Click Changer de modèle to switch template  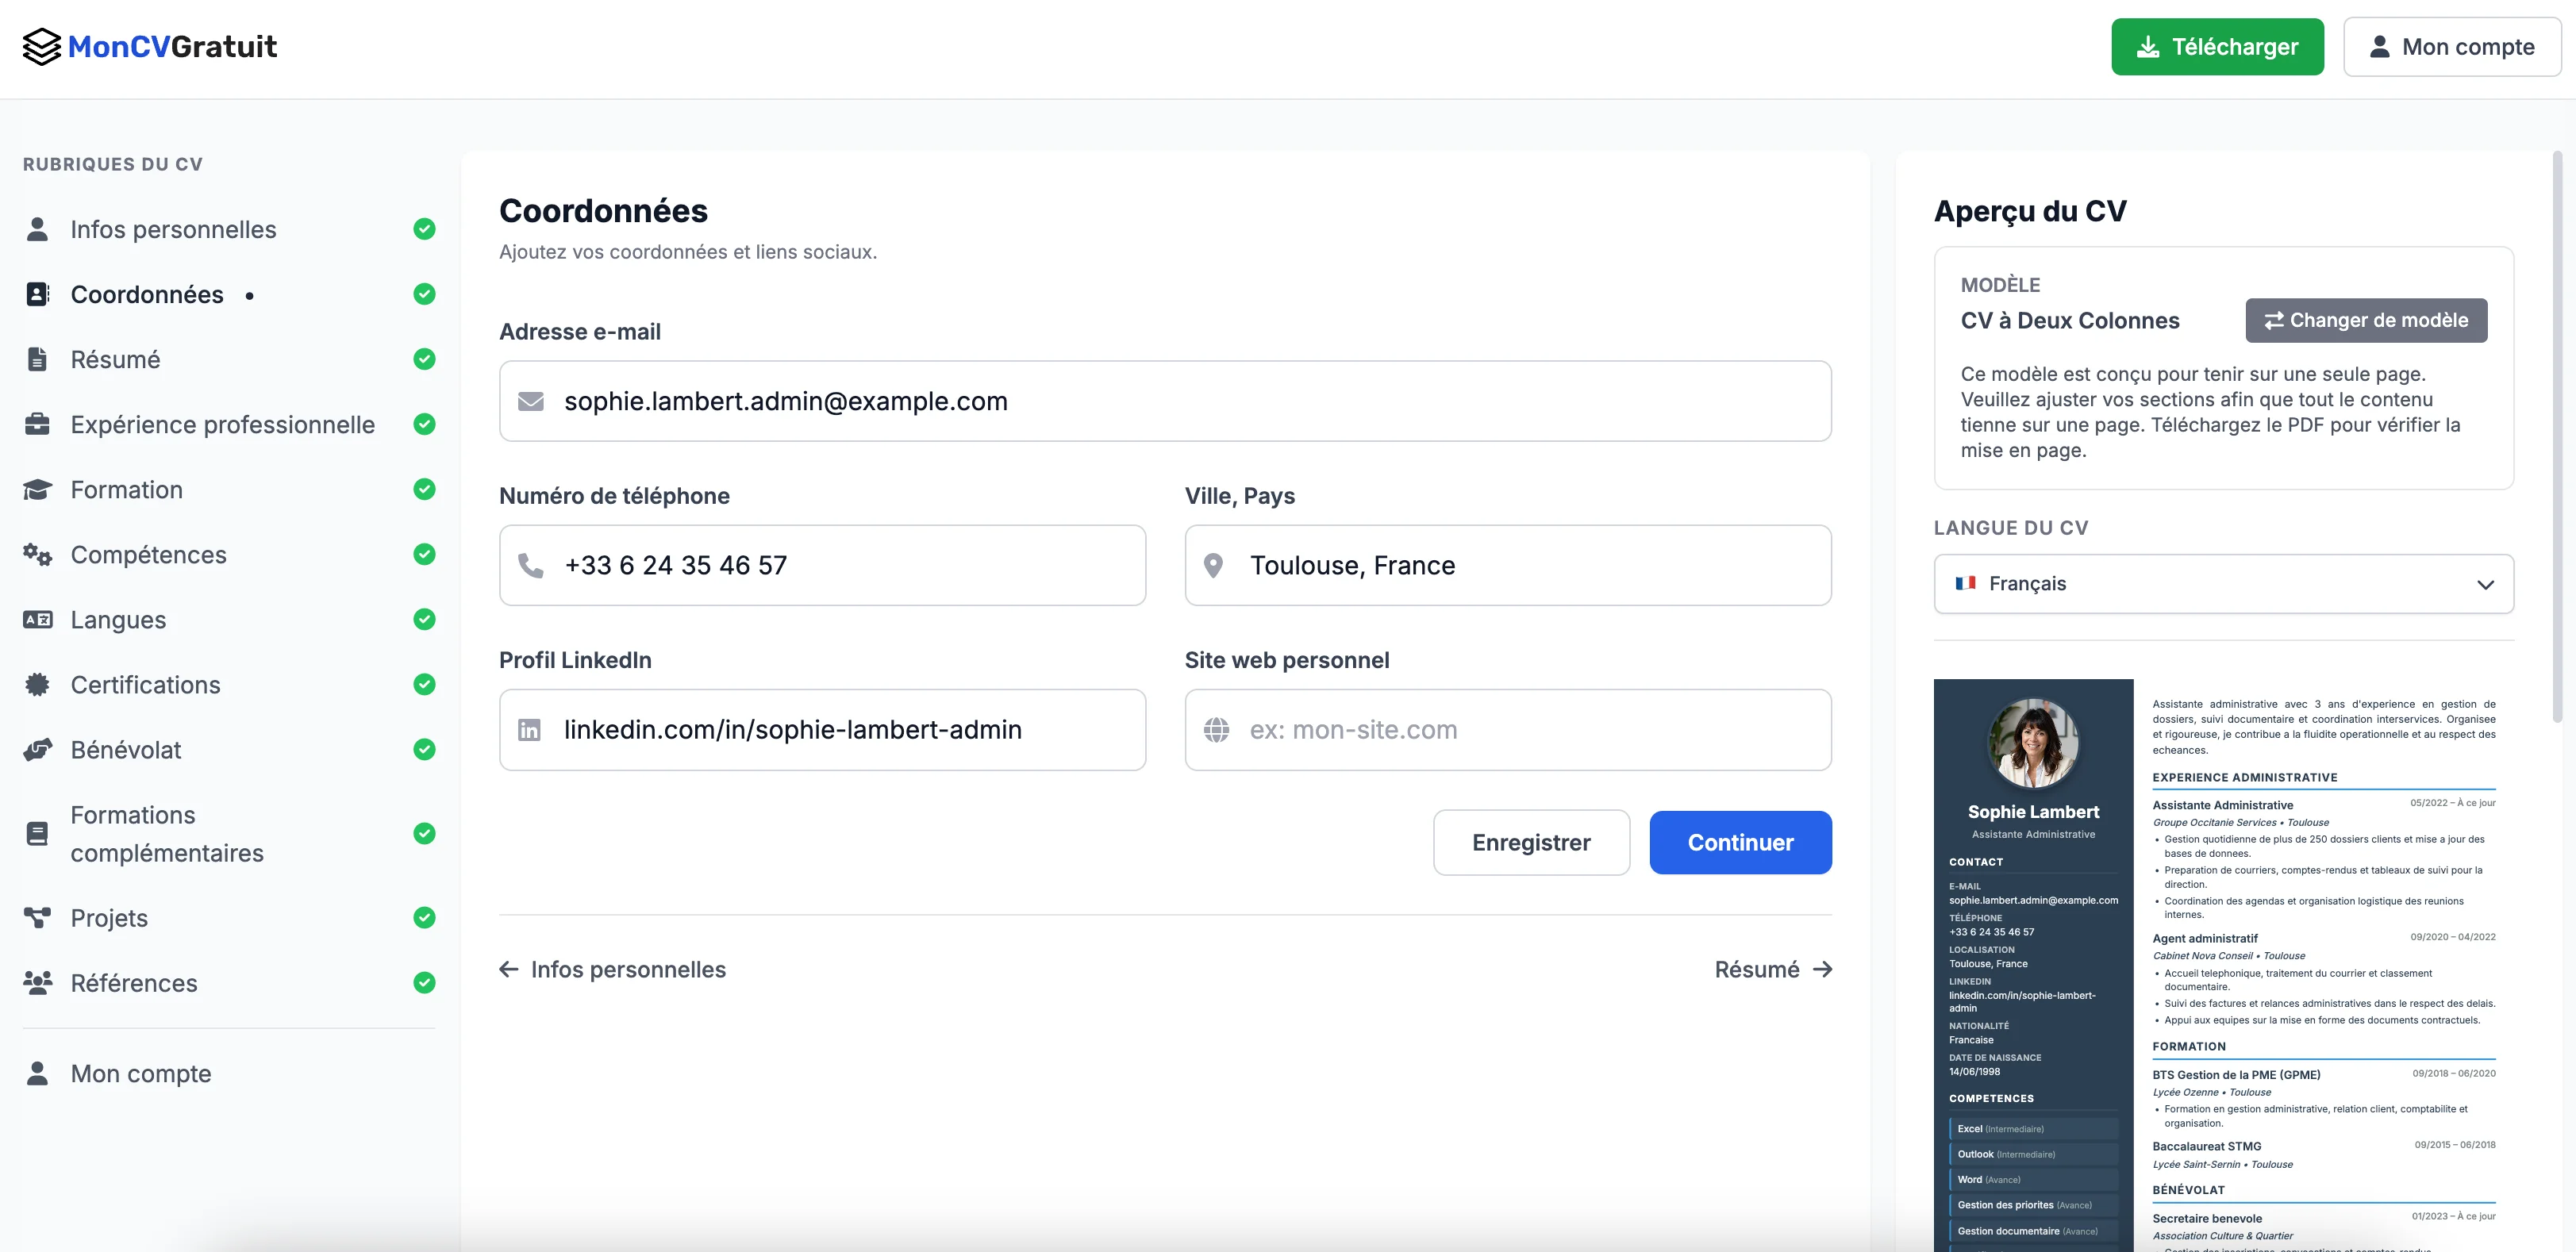tap(2366, 320)
